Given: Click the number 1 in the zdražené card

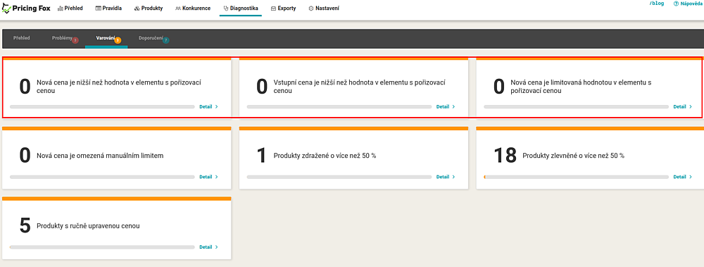Looking at the screenshot, I should point(261,156).
